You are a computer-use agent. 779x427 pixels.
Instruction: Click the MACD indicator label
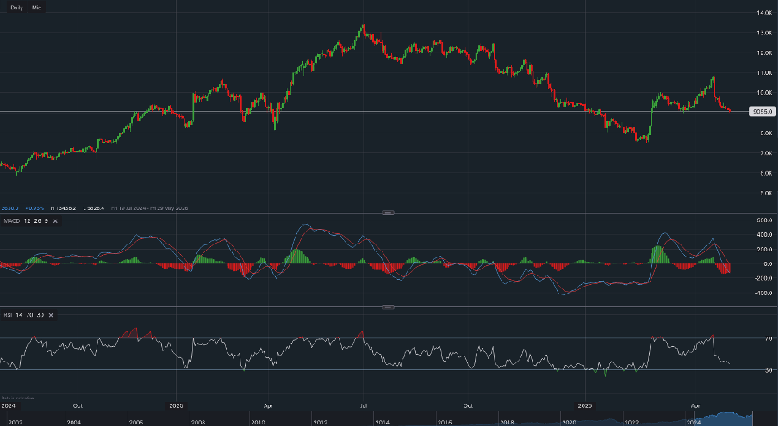10,221
